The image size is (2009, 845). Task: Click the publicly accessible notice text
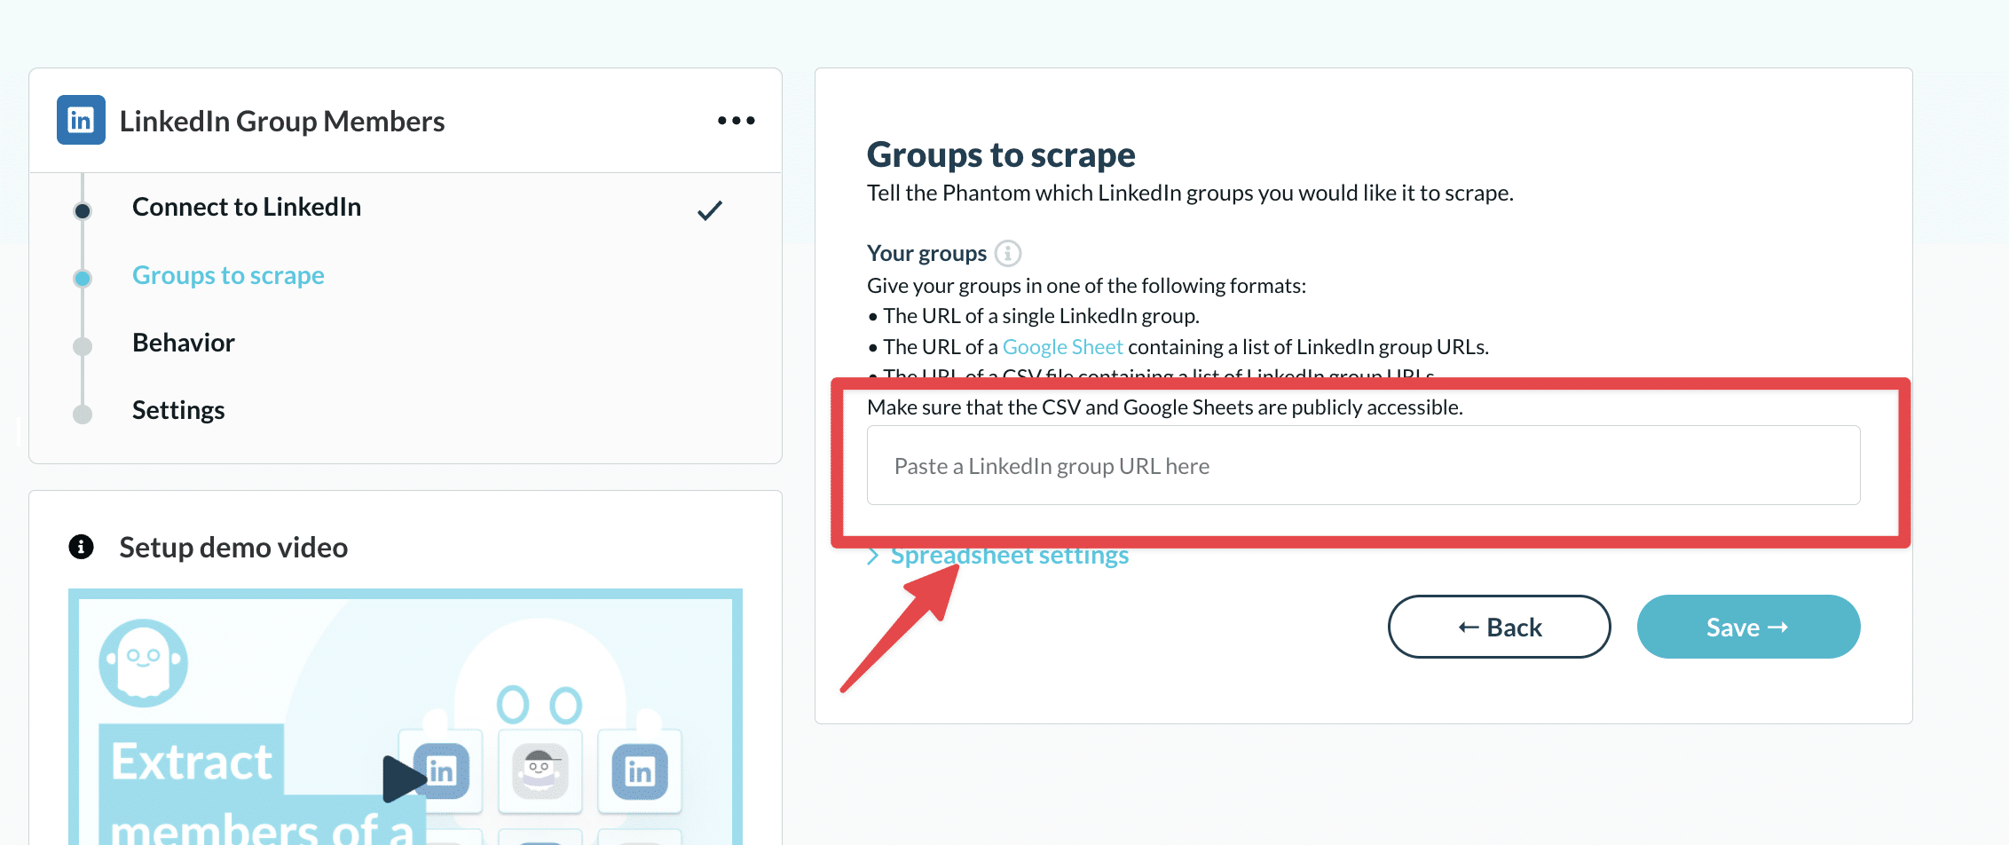pos(1164,407)
